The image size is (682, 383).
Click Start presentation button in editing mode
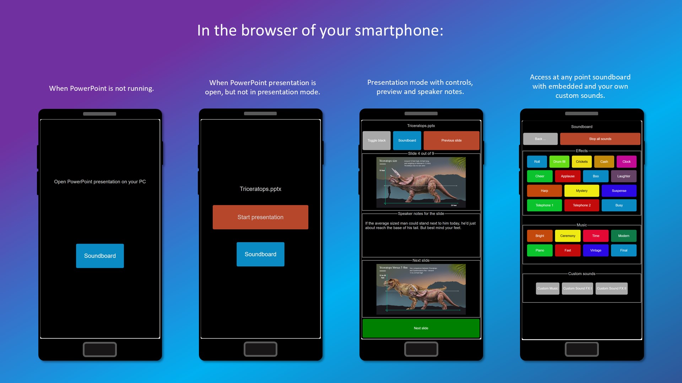coord(260,217)
